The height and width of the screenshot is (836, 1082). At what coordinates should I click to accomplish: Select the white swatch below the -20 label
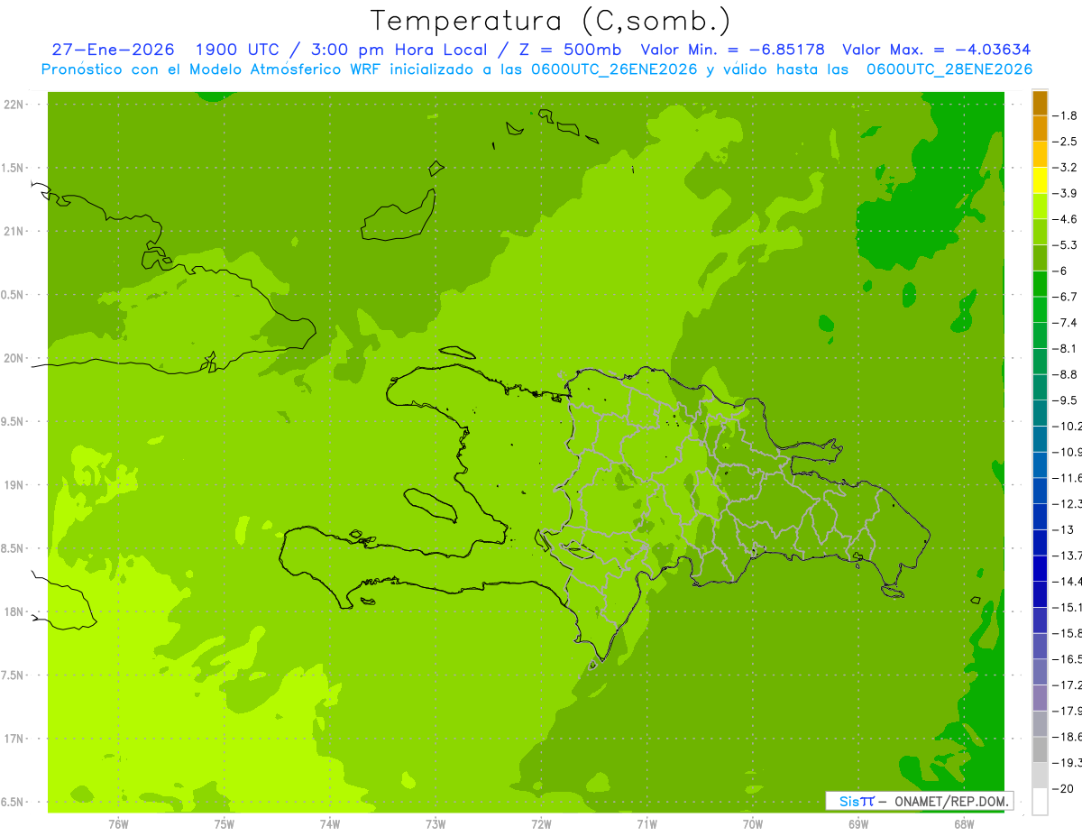1040,802
